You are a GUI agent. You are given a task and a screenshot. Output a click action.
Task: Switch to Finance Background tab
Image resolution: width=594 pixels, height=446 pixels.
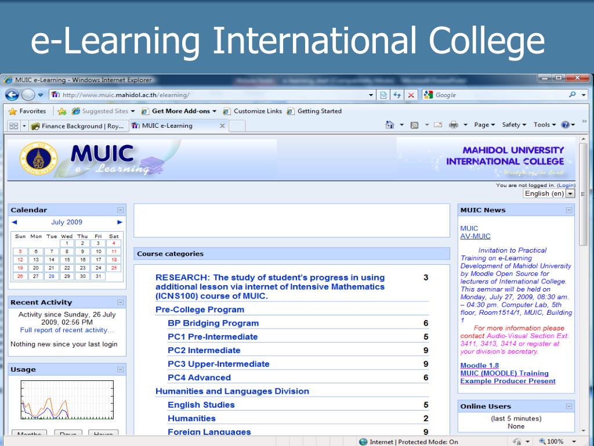click(78, 126)
